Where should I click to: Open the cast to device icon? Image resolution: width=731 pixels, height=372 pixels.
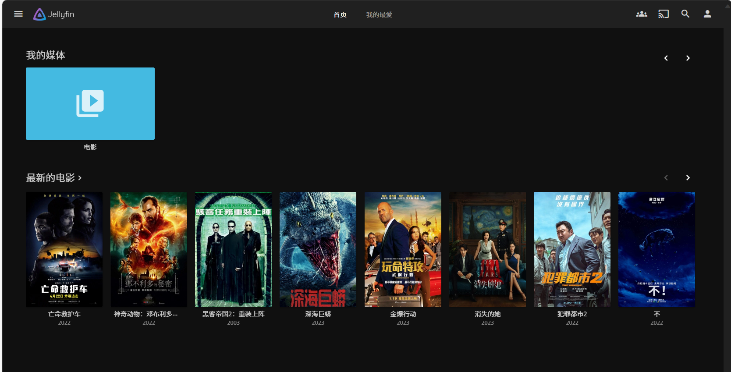point(664,14)
